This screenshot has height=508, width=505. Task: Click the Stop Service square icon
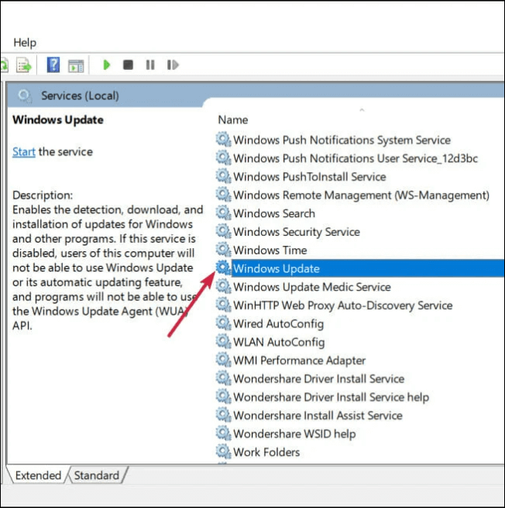128,65
